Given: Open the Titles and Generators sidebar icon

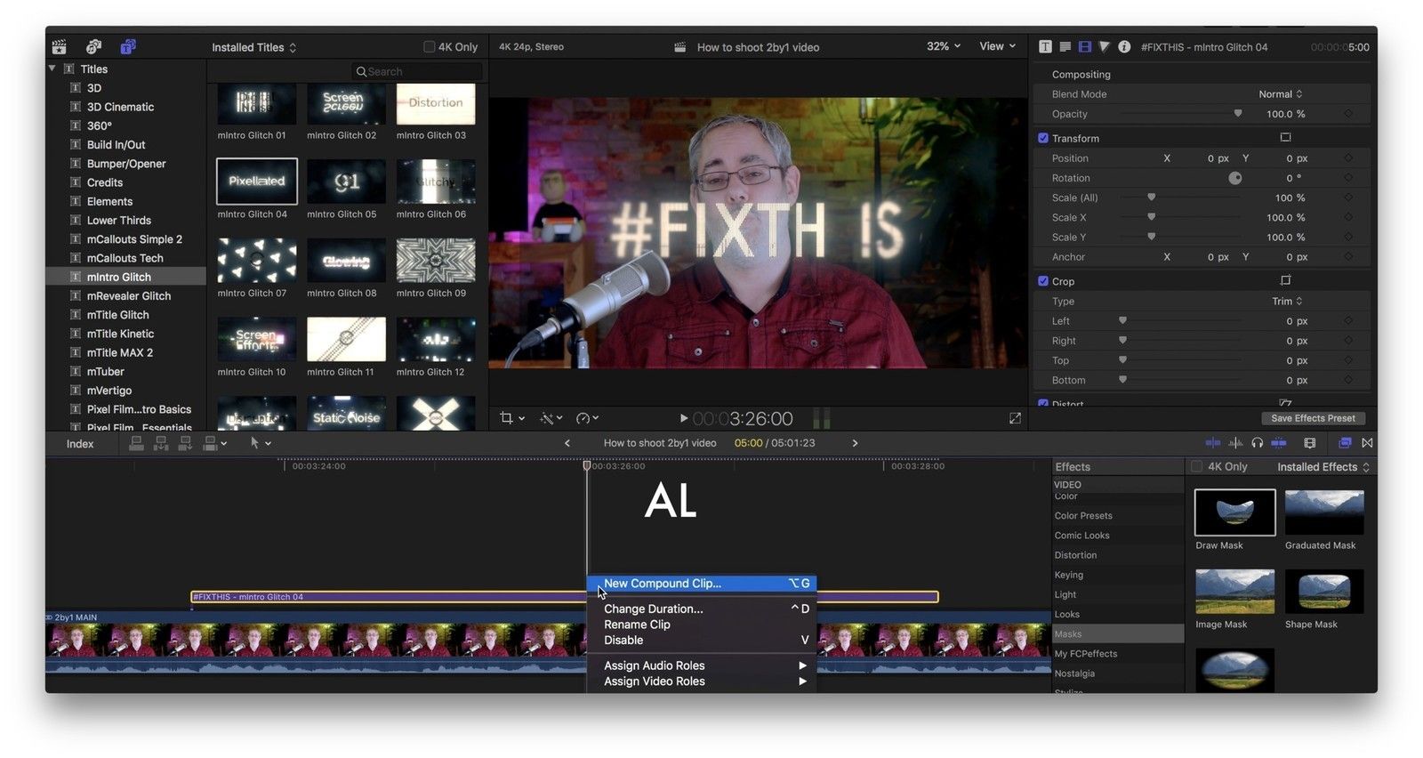Looking at the screenshot, I should (128, 46).
